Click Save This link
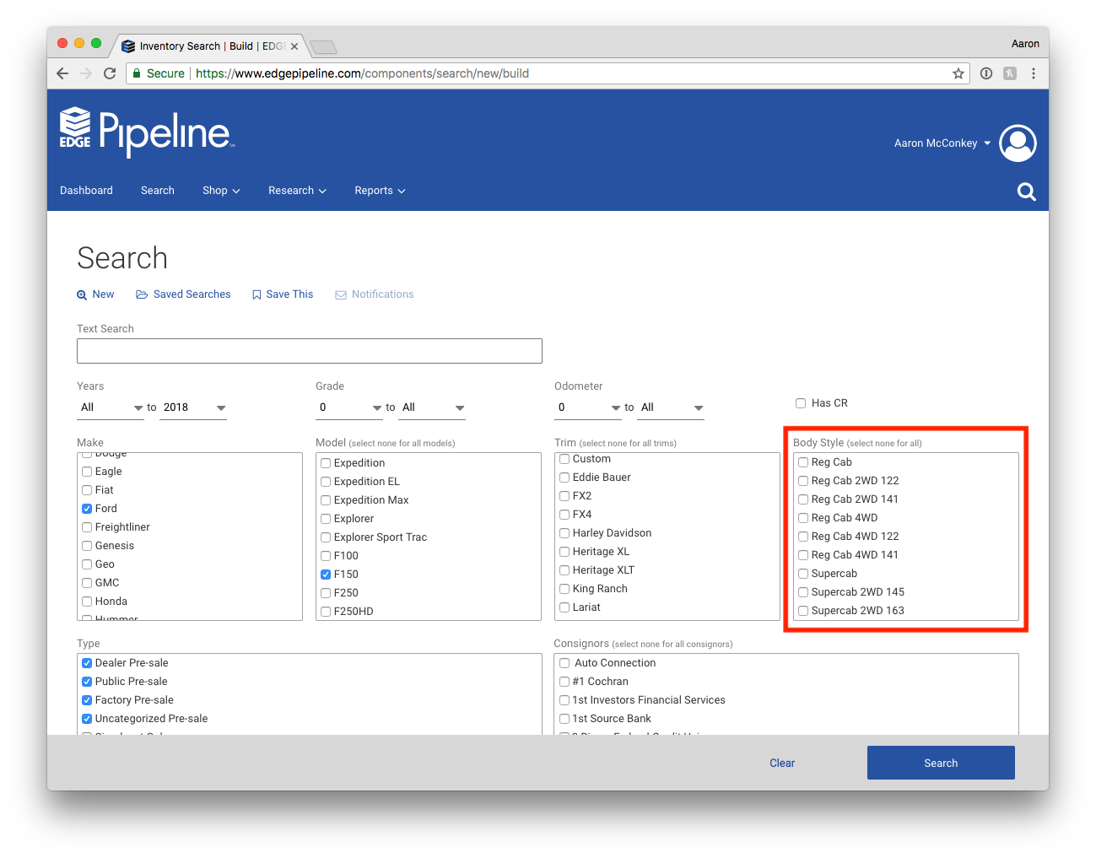Screen dimensions: 1096x858 point(283,294)
